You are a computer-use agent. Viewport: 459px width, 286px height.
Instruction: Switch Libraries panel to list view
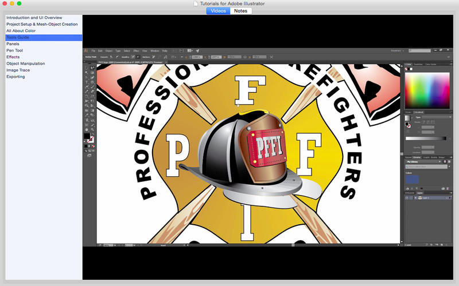[449, 162]
